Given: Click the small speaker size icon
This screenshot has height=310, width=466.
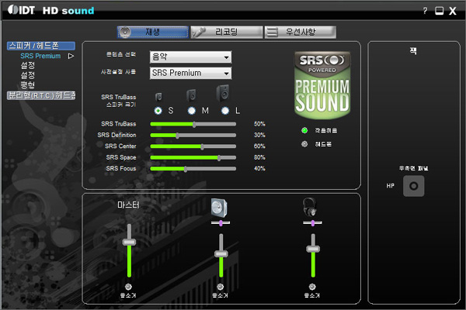Looking at the screenshot, I should point(159,96).
